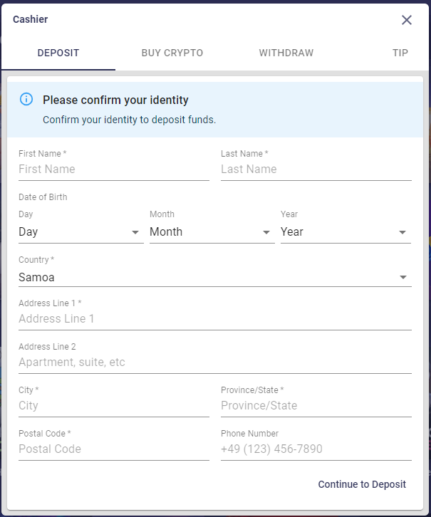Expand the Country dropdown showing Samoa

point(215,277)
